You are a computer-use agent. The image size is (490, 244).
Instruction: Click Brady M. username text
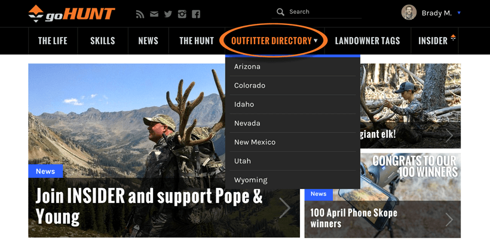pos(437,13)
